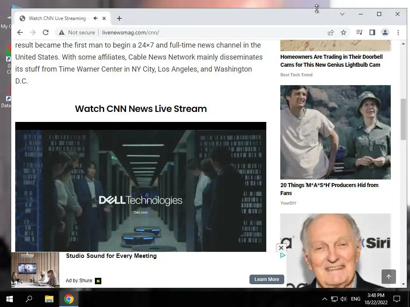Open network status in the system tray
This screenshot has width=410, height=307.
click(x=334, y=299)
